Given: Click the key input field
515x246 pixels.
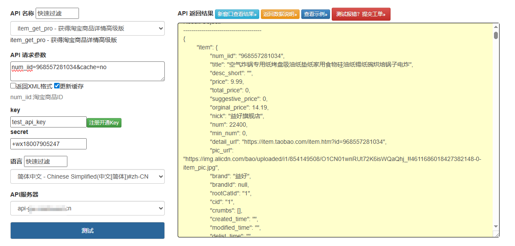Looking at the screenshot, I should (48, 122).
